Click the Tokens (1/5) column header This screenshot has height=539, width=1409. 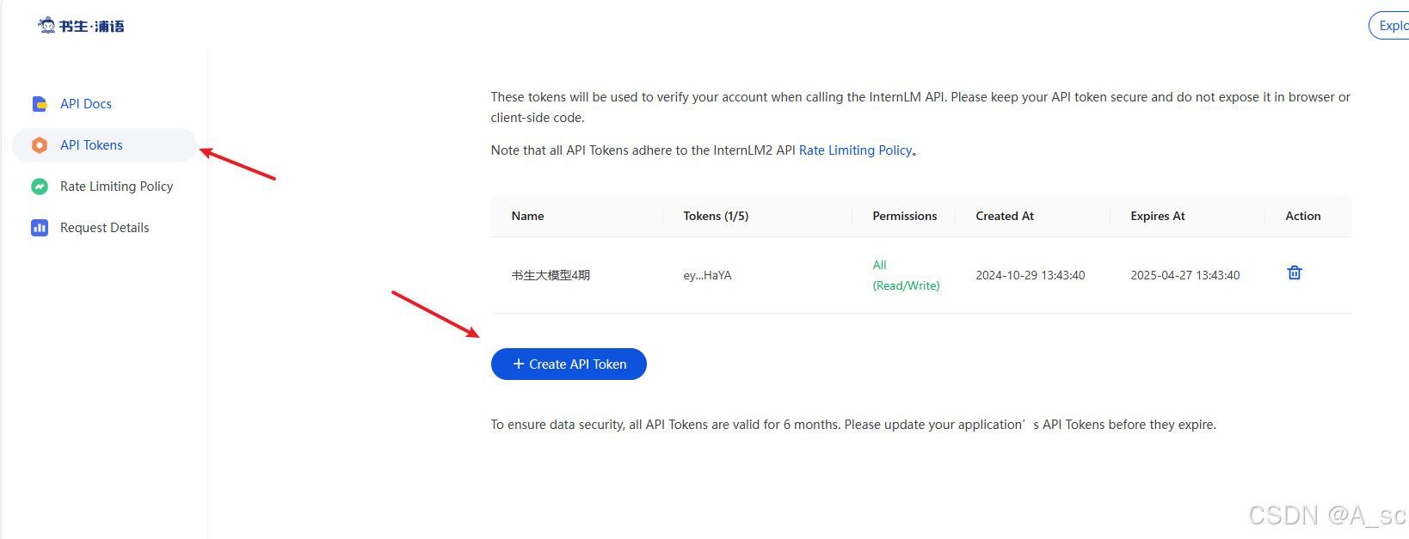click(x=716, y=216)
